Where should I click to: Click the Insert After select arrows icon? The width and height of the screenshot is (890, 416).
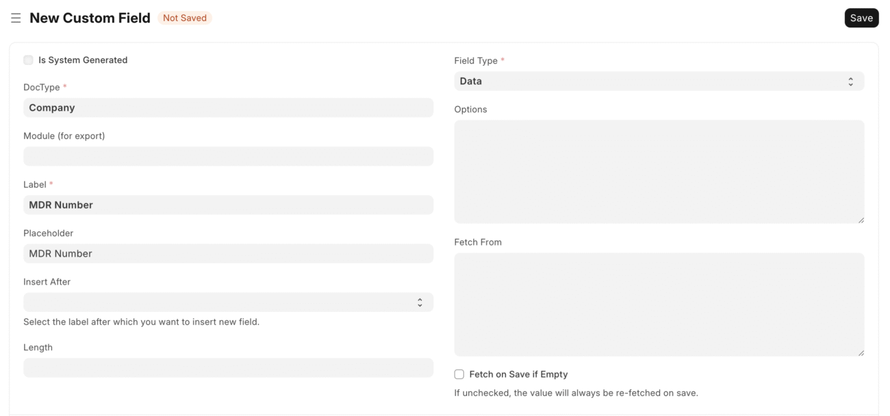tap(420, 302)
